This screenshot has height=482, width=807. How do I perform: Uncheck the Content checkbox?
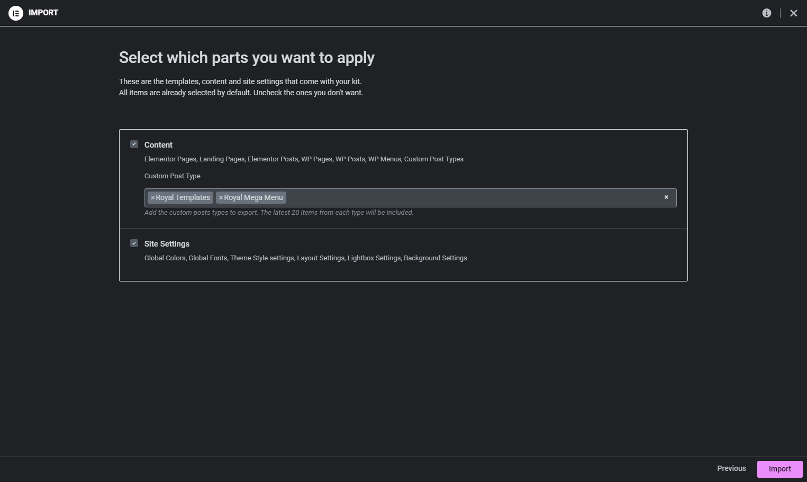tap(134, 144)
